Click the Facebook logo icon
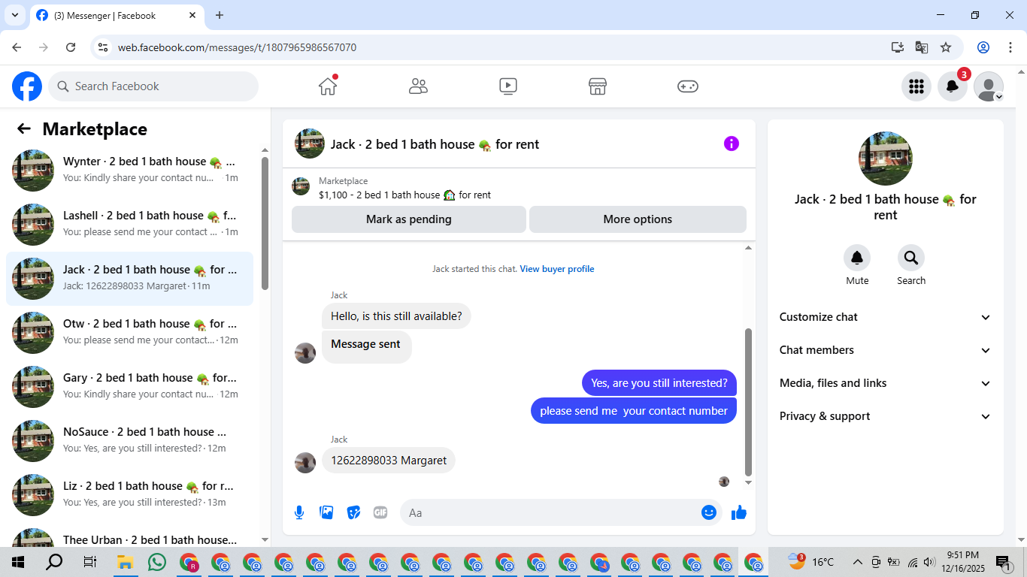The image size is (1027, 577). [27, 86]
